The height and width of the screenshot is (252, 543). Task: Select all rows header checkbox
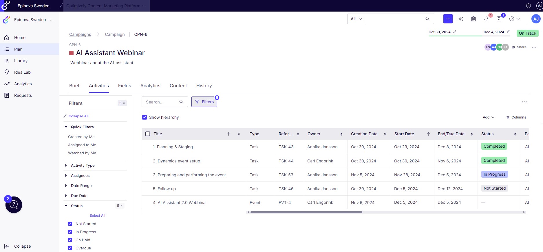pyautogui.click(x=148, y=134)
